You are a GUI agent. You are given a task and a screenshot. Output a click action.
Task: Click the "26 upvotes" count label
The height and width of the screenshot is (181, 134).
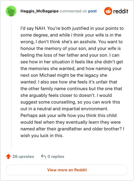coord(23,157)
